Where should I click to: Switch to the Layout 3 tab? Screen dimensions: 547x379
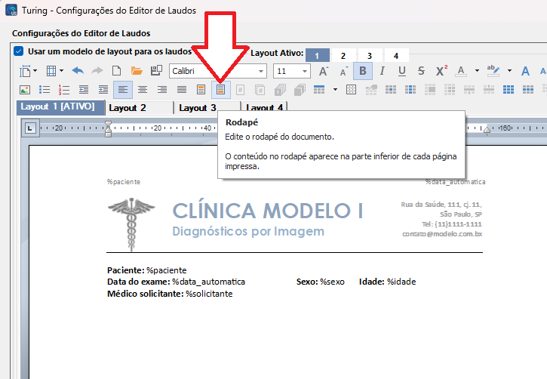tap(198, 107)
